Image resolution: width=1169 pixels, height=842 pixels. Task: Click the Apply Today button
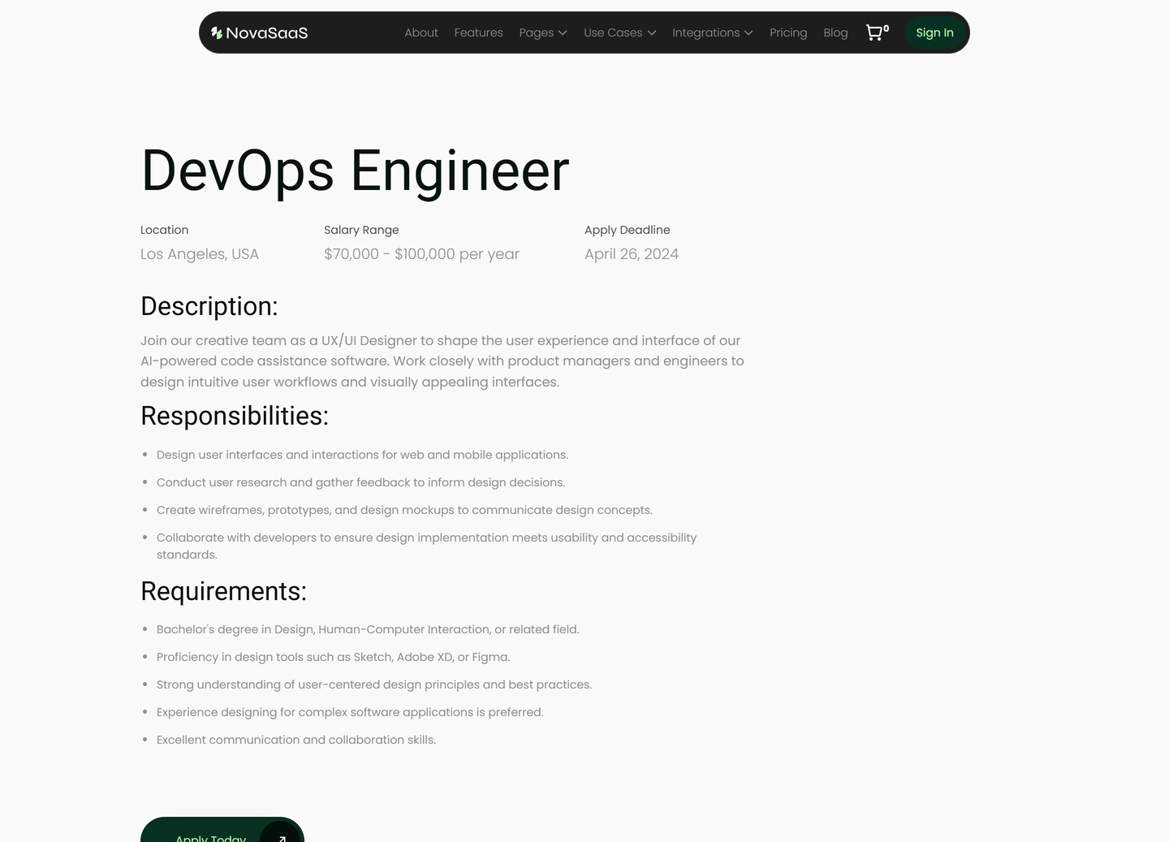(222, 830)
